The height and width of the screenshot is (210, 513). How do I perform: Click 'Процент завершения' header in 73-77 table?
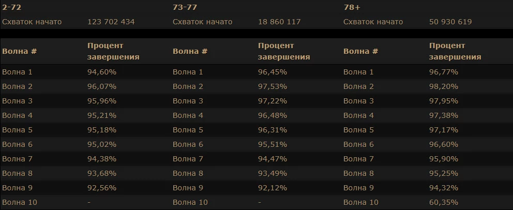(x=284, y=51)
